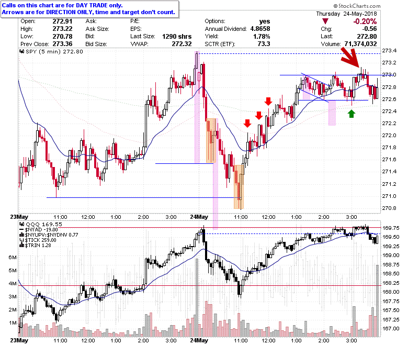Click the 167.50 label on QQQ price axis
This screenshot has height=345, width=408.
pyautogui.click(x=391, y=310)
